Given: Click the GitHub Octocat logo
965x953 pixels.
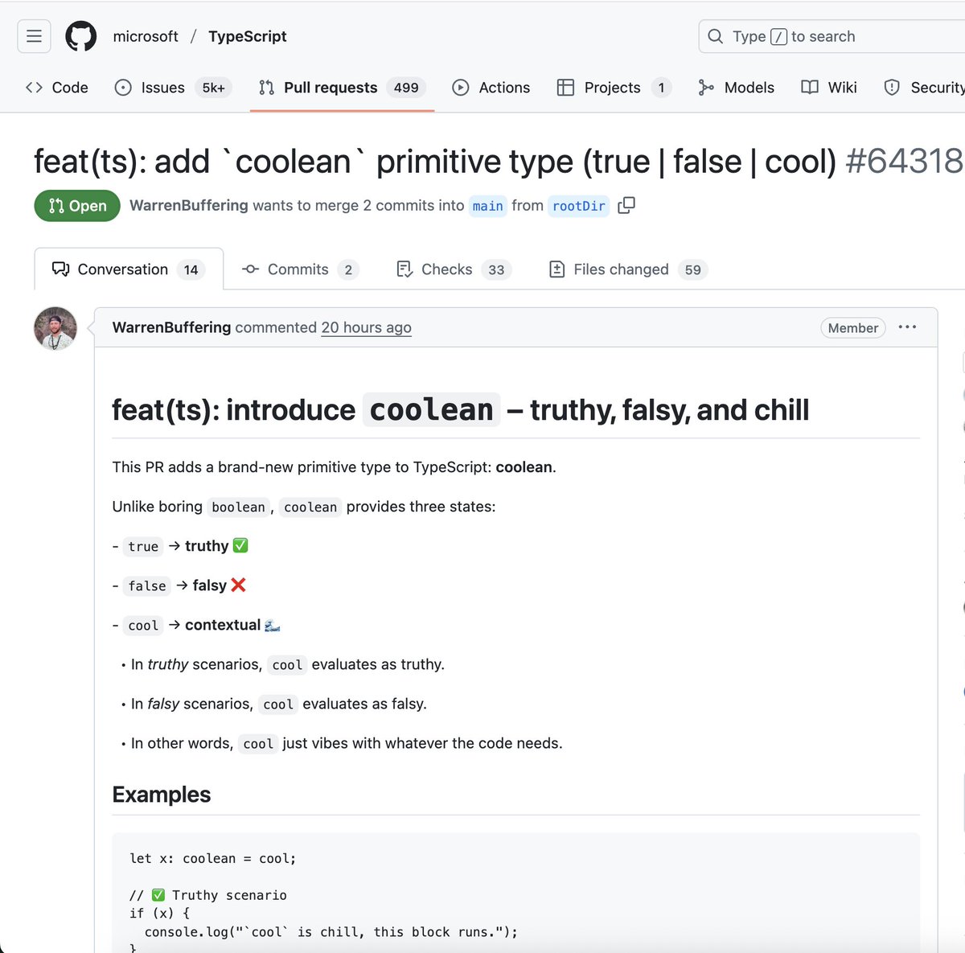Looking at the screenshot, I should coord(80,36).
